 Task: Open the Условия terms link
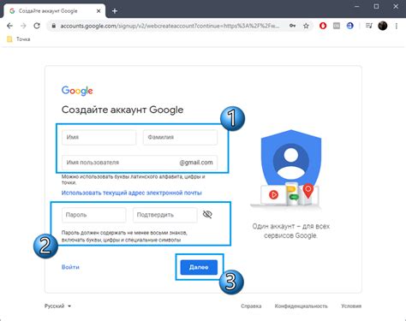(x=351, y=306)
